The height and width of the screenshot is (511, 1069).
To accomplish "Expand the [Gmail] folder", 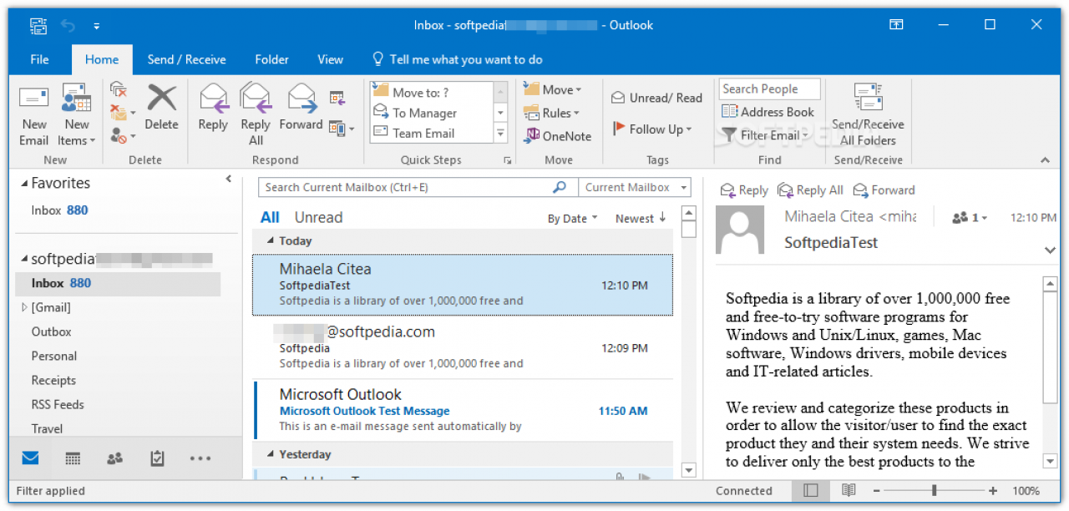I will 24,308.
